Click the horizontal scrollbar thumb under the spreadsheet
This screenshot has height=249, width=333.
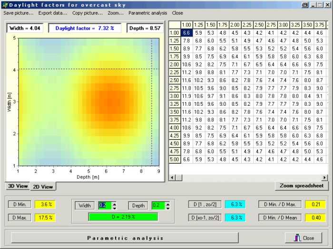(x=179, y=178)
